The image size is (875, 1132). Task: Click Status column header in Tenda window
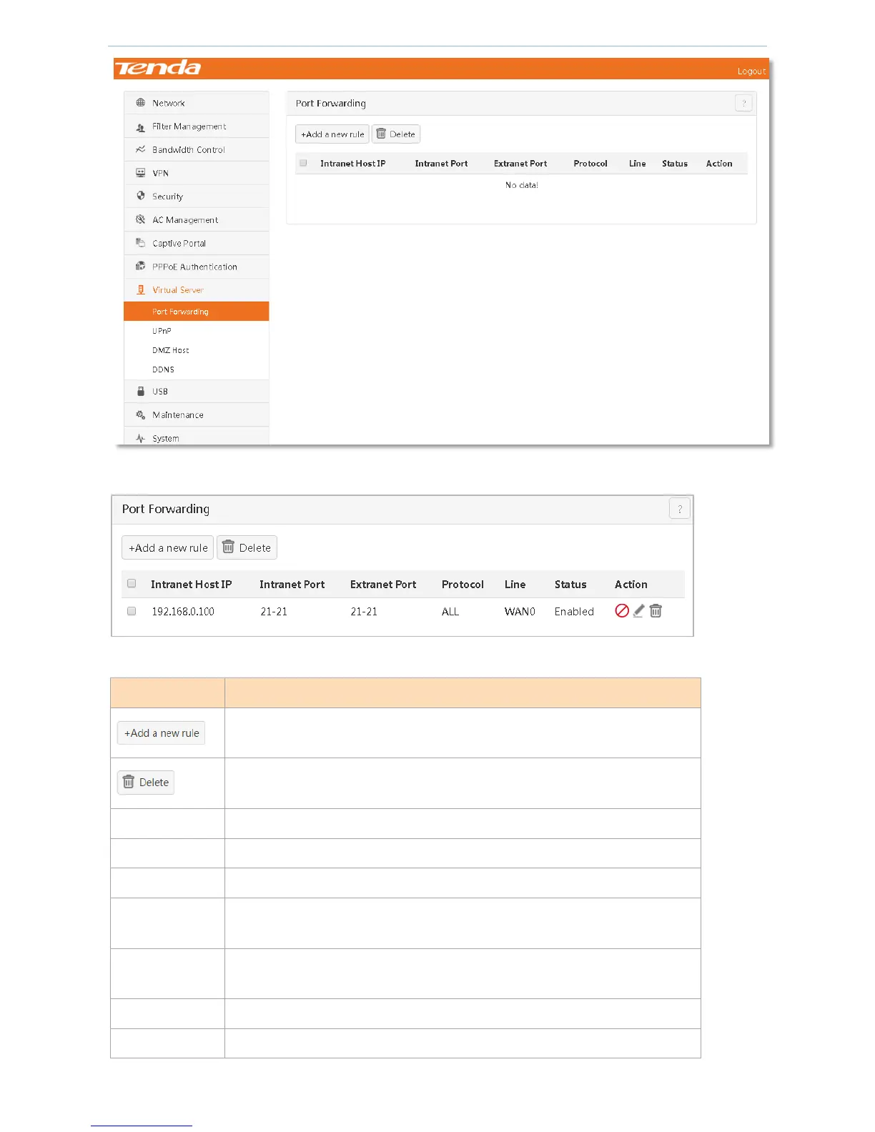[x=675, y=164]
